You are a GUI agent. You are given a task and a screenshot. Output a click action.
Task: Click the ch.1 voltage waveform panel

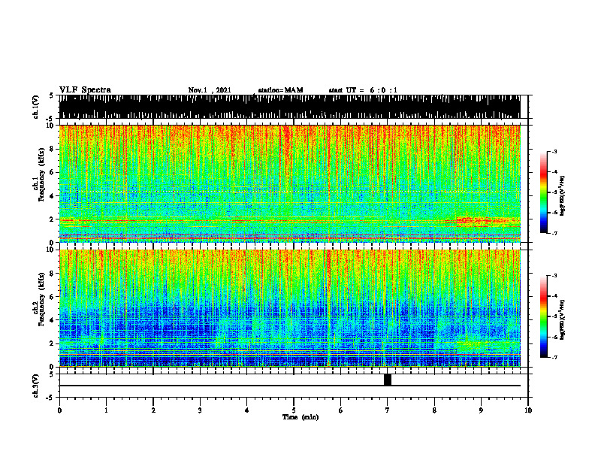(290, 107)
